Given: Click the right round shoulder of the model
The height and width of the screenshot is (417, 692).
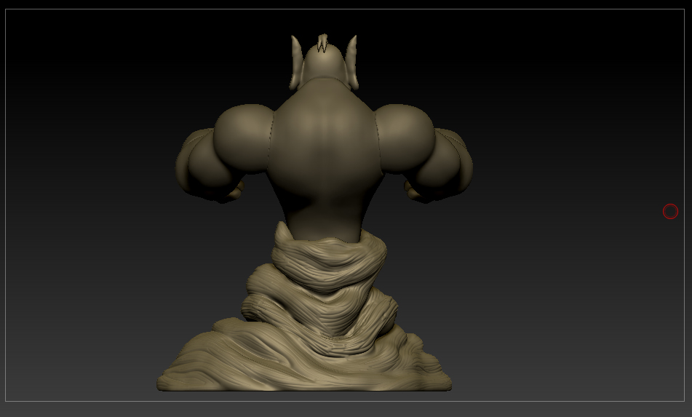Looking at the screenshot, I should coord(405,138).
